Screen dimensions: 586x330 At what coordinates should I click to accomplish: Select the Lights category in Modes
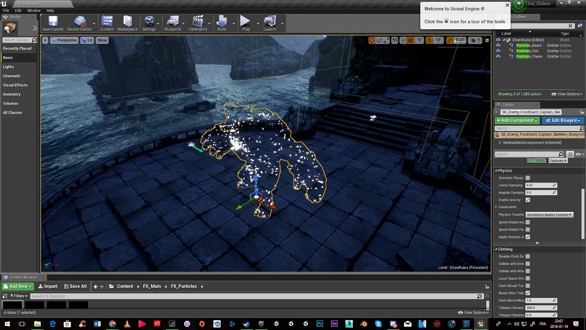point(9,67)
